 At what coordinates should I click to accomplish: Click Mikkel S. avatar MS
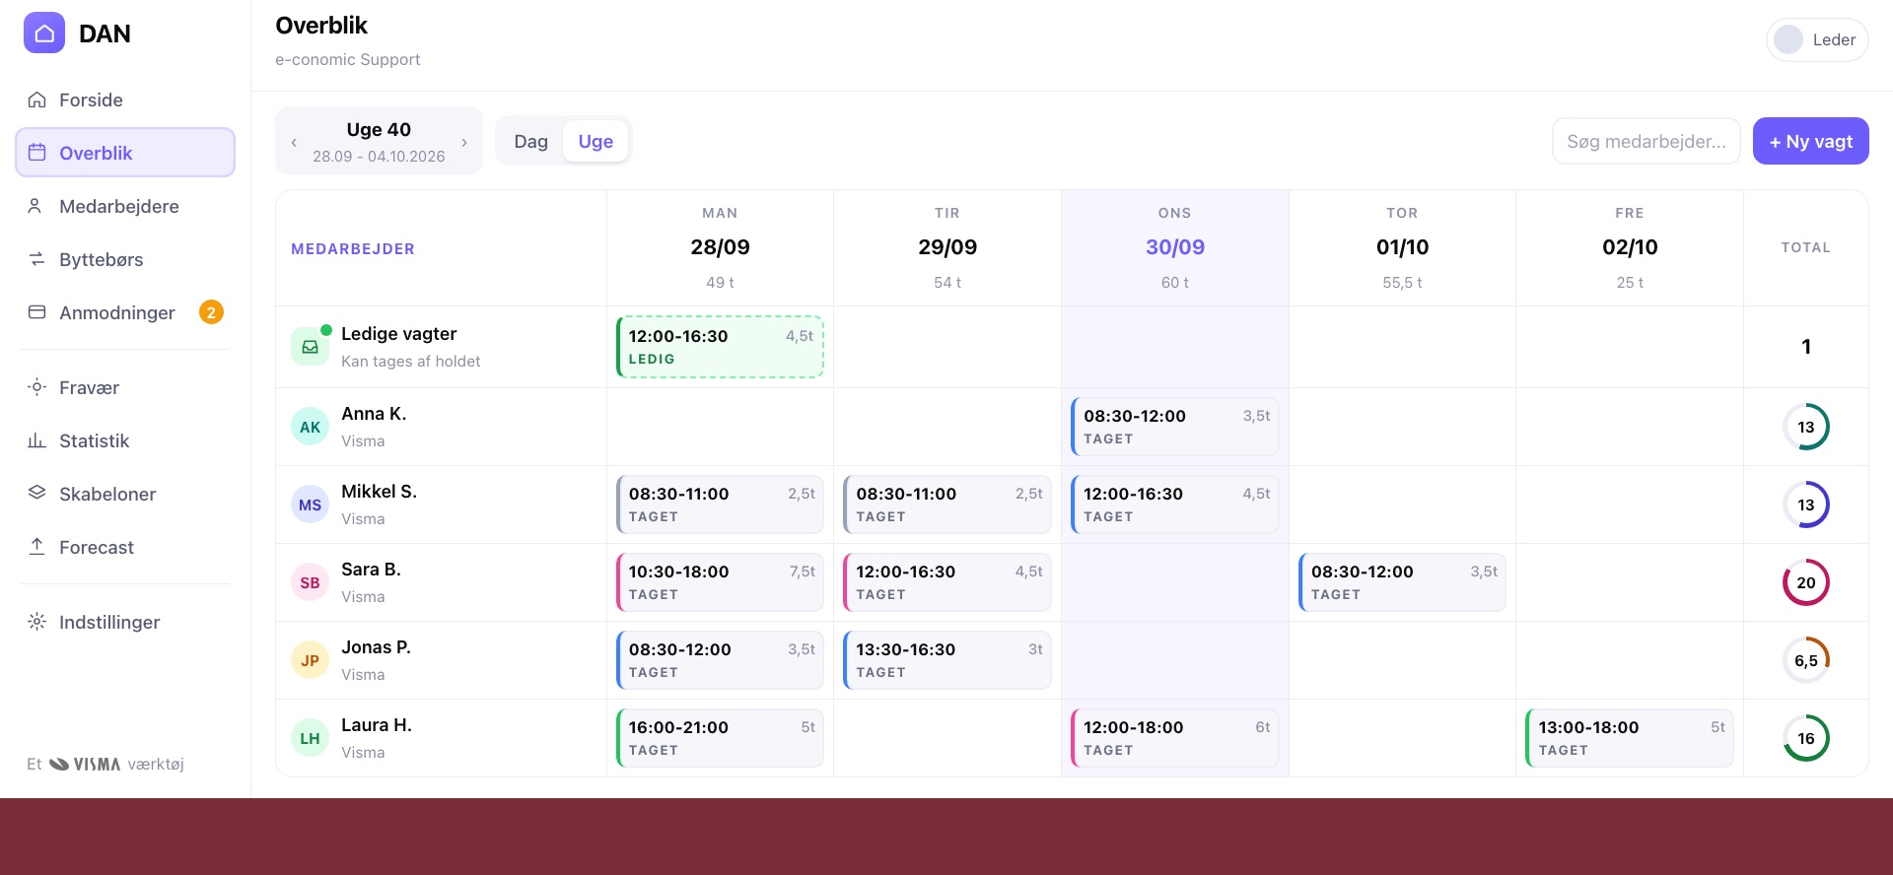click(x=310, y=505)
